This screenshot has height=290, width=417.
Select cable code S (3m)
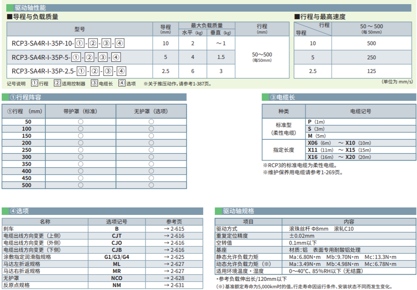[316, 129]
